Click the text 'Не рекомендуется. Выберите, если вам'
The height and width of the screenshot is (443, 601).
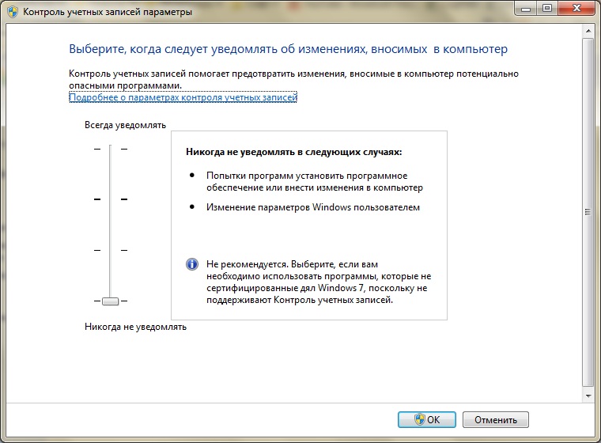coord(292,264)
